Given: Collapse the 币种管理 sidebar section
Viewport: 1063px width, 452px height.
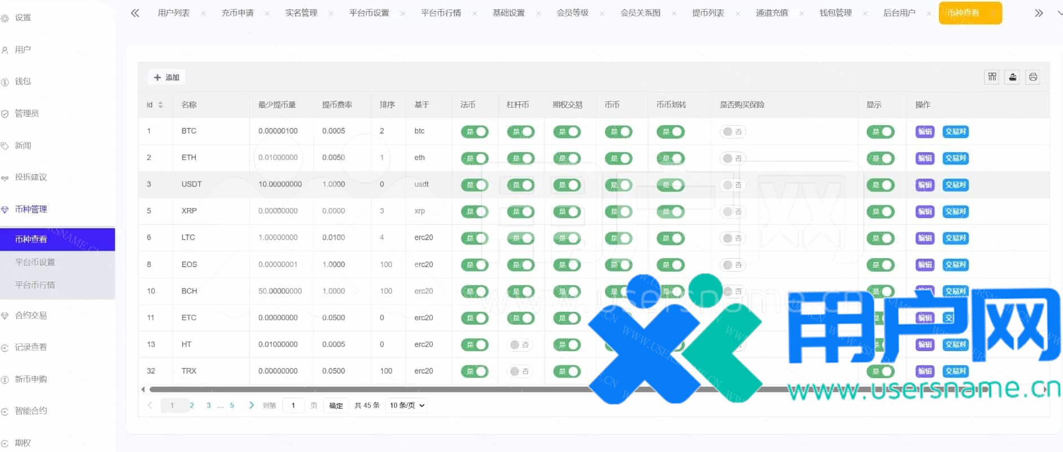Looking at the screenshot, I should pyautogui.click(x=31, y=209).
